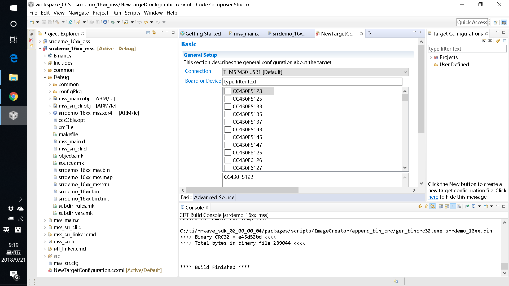Screen dimensions: 509x286
Task: Click the Board or Device filter field
Action: point(313,82)
